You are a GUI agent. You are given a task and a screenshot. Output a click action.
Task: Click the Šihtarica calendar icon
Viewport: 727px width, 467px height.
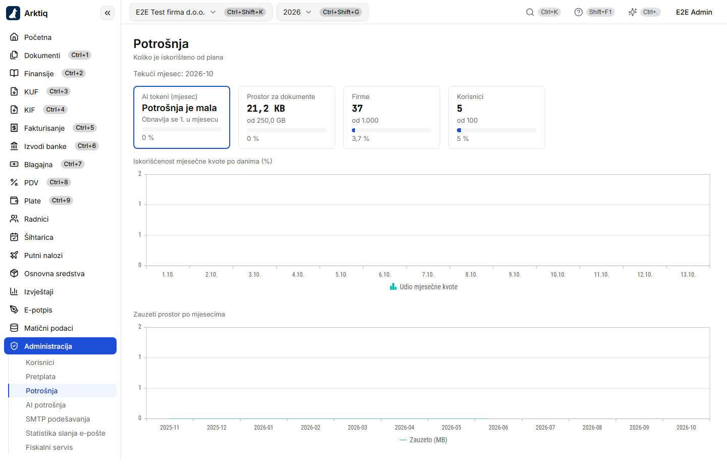click(14, 237)
